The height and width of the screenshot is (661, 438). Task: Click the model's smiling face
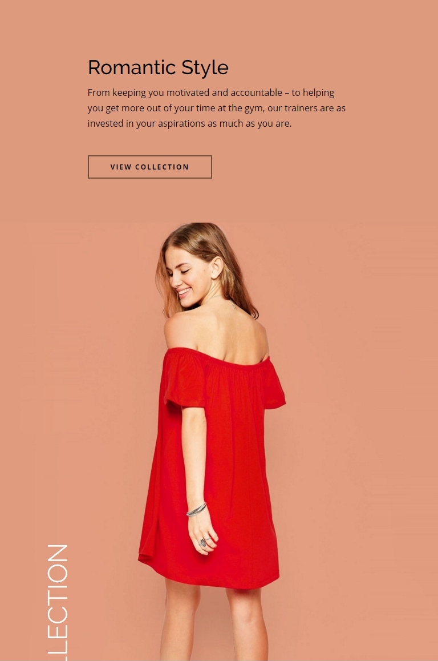185,278
